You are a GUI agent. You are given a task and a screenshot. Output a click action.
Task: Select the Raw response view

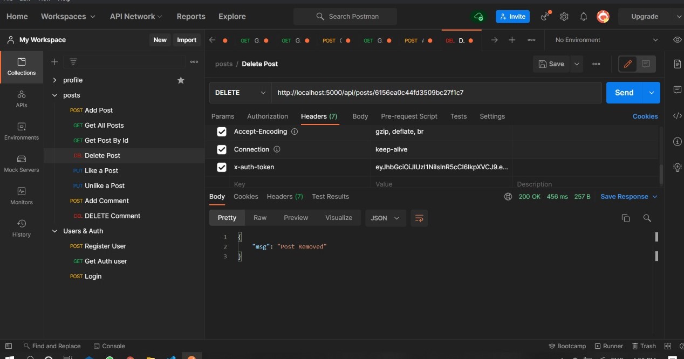[x=260, y=218]
